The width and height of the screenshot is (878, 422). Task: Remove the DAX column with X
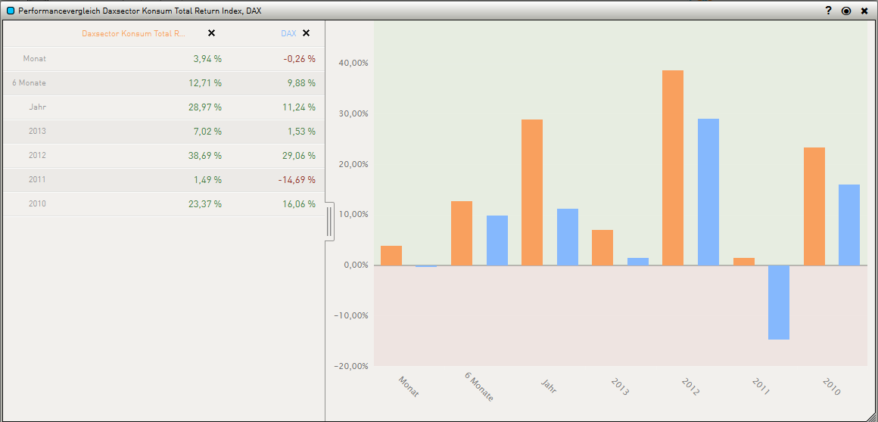(306, 33)
